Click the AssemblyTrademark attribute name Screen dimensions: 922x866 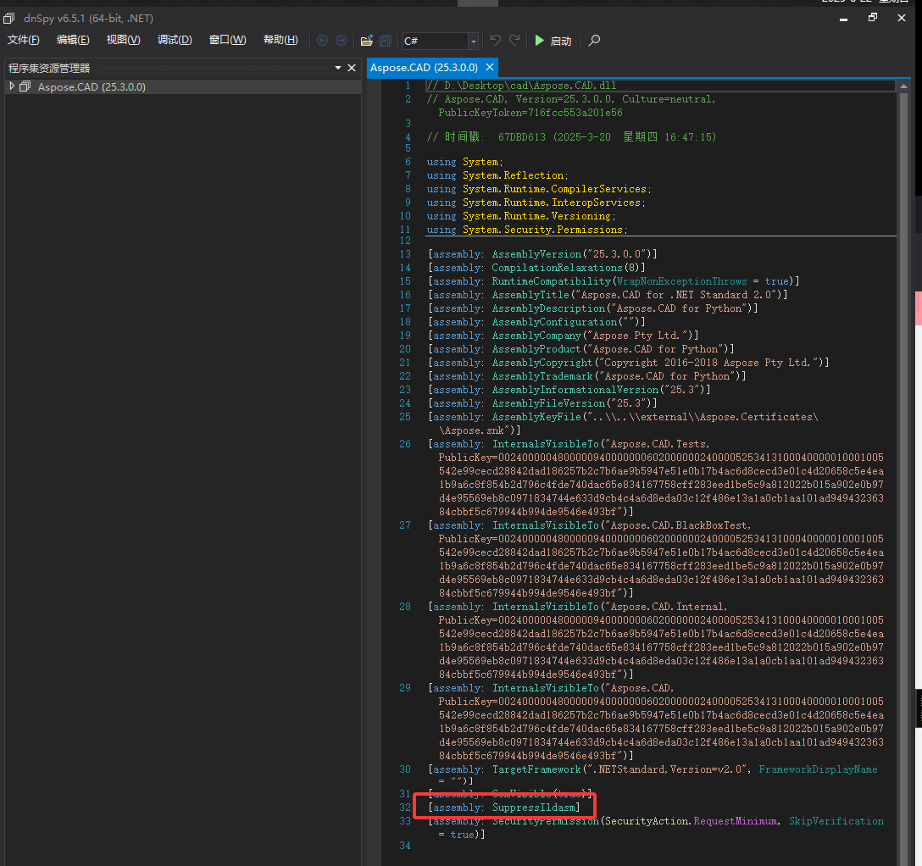pyautogui.click(x=542, y=375)
